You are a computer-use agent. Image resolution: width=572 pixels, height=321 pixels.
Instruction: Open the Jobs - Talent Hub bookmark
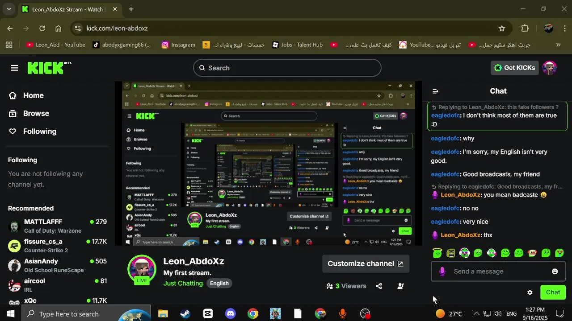(297, 45)
